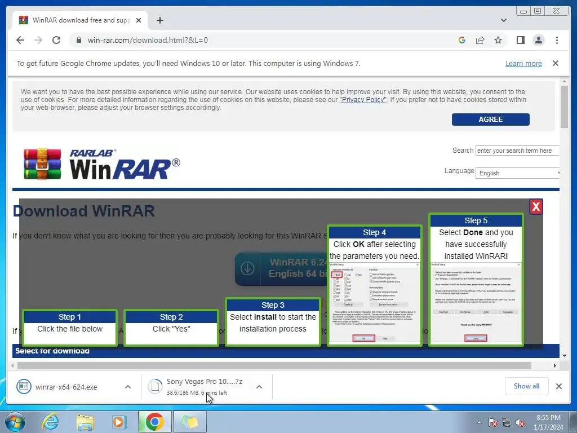This screenshot has width=577, height=433.
Task: Click the horizontal scroll right arrow
Action: click(x=555, y=365)
